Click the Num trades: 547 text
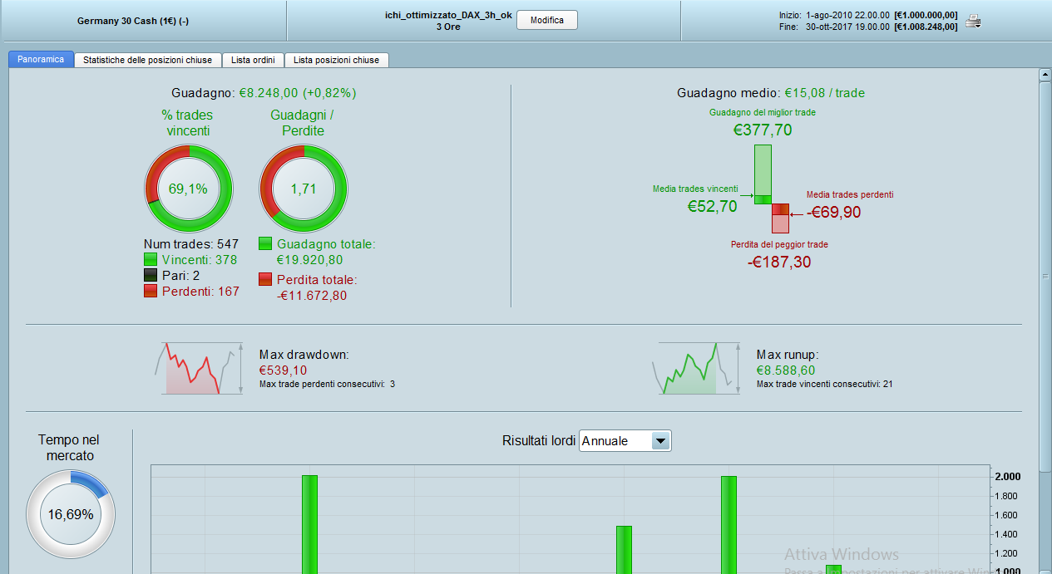The image size is (1052, 574). point(191,244)
